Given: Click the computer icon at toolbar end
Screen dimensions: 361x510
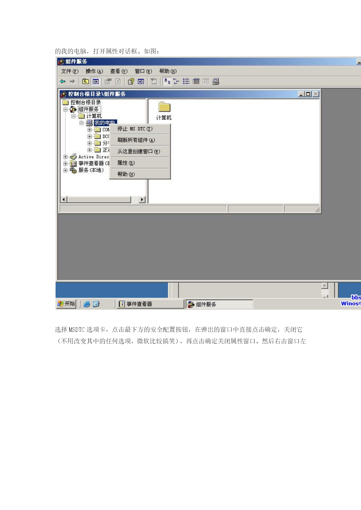Looking at the screenshot, I should coord(216,82).
